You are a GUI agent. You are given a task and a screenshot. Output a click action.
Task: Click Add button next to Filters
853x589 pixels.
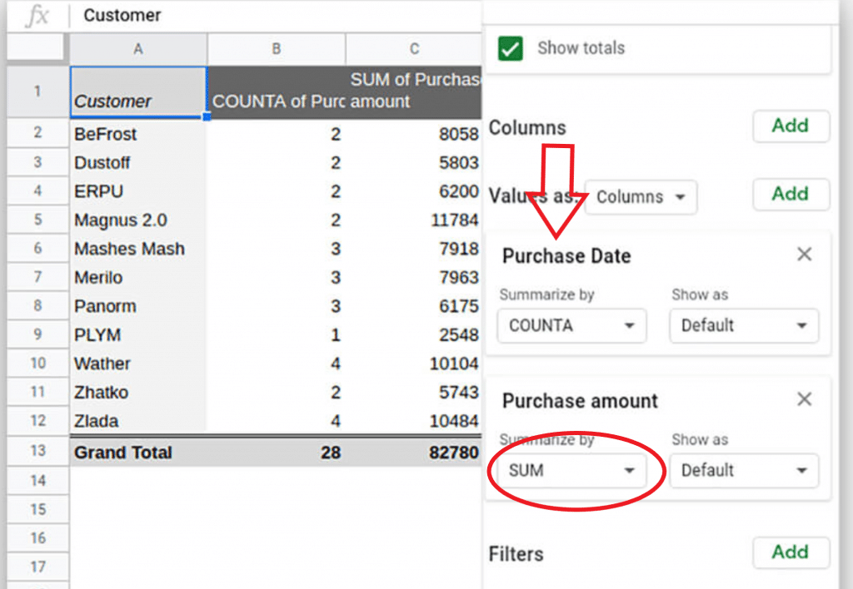[791, 552]
